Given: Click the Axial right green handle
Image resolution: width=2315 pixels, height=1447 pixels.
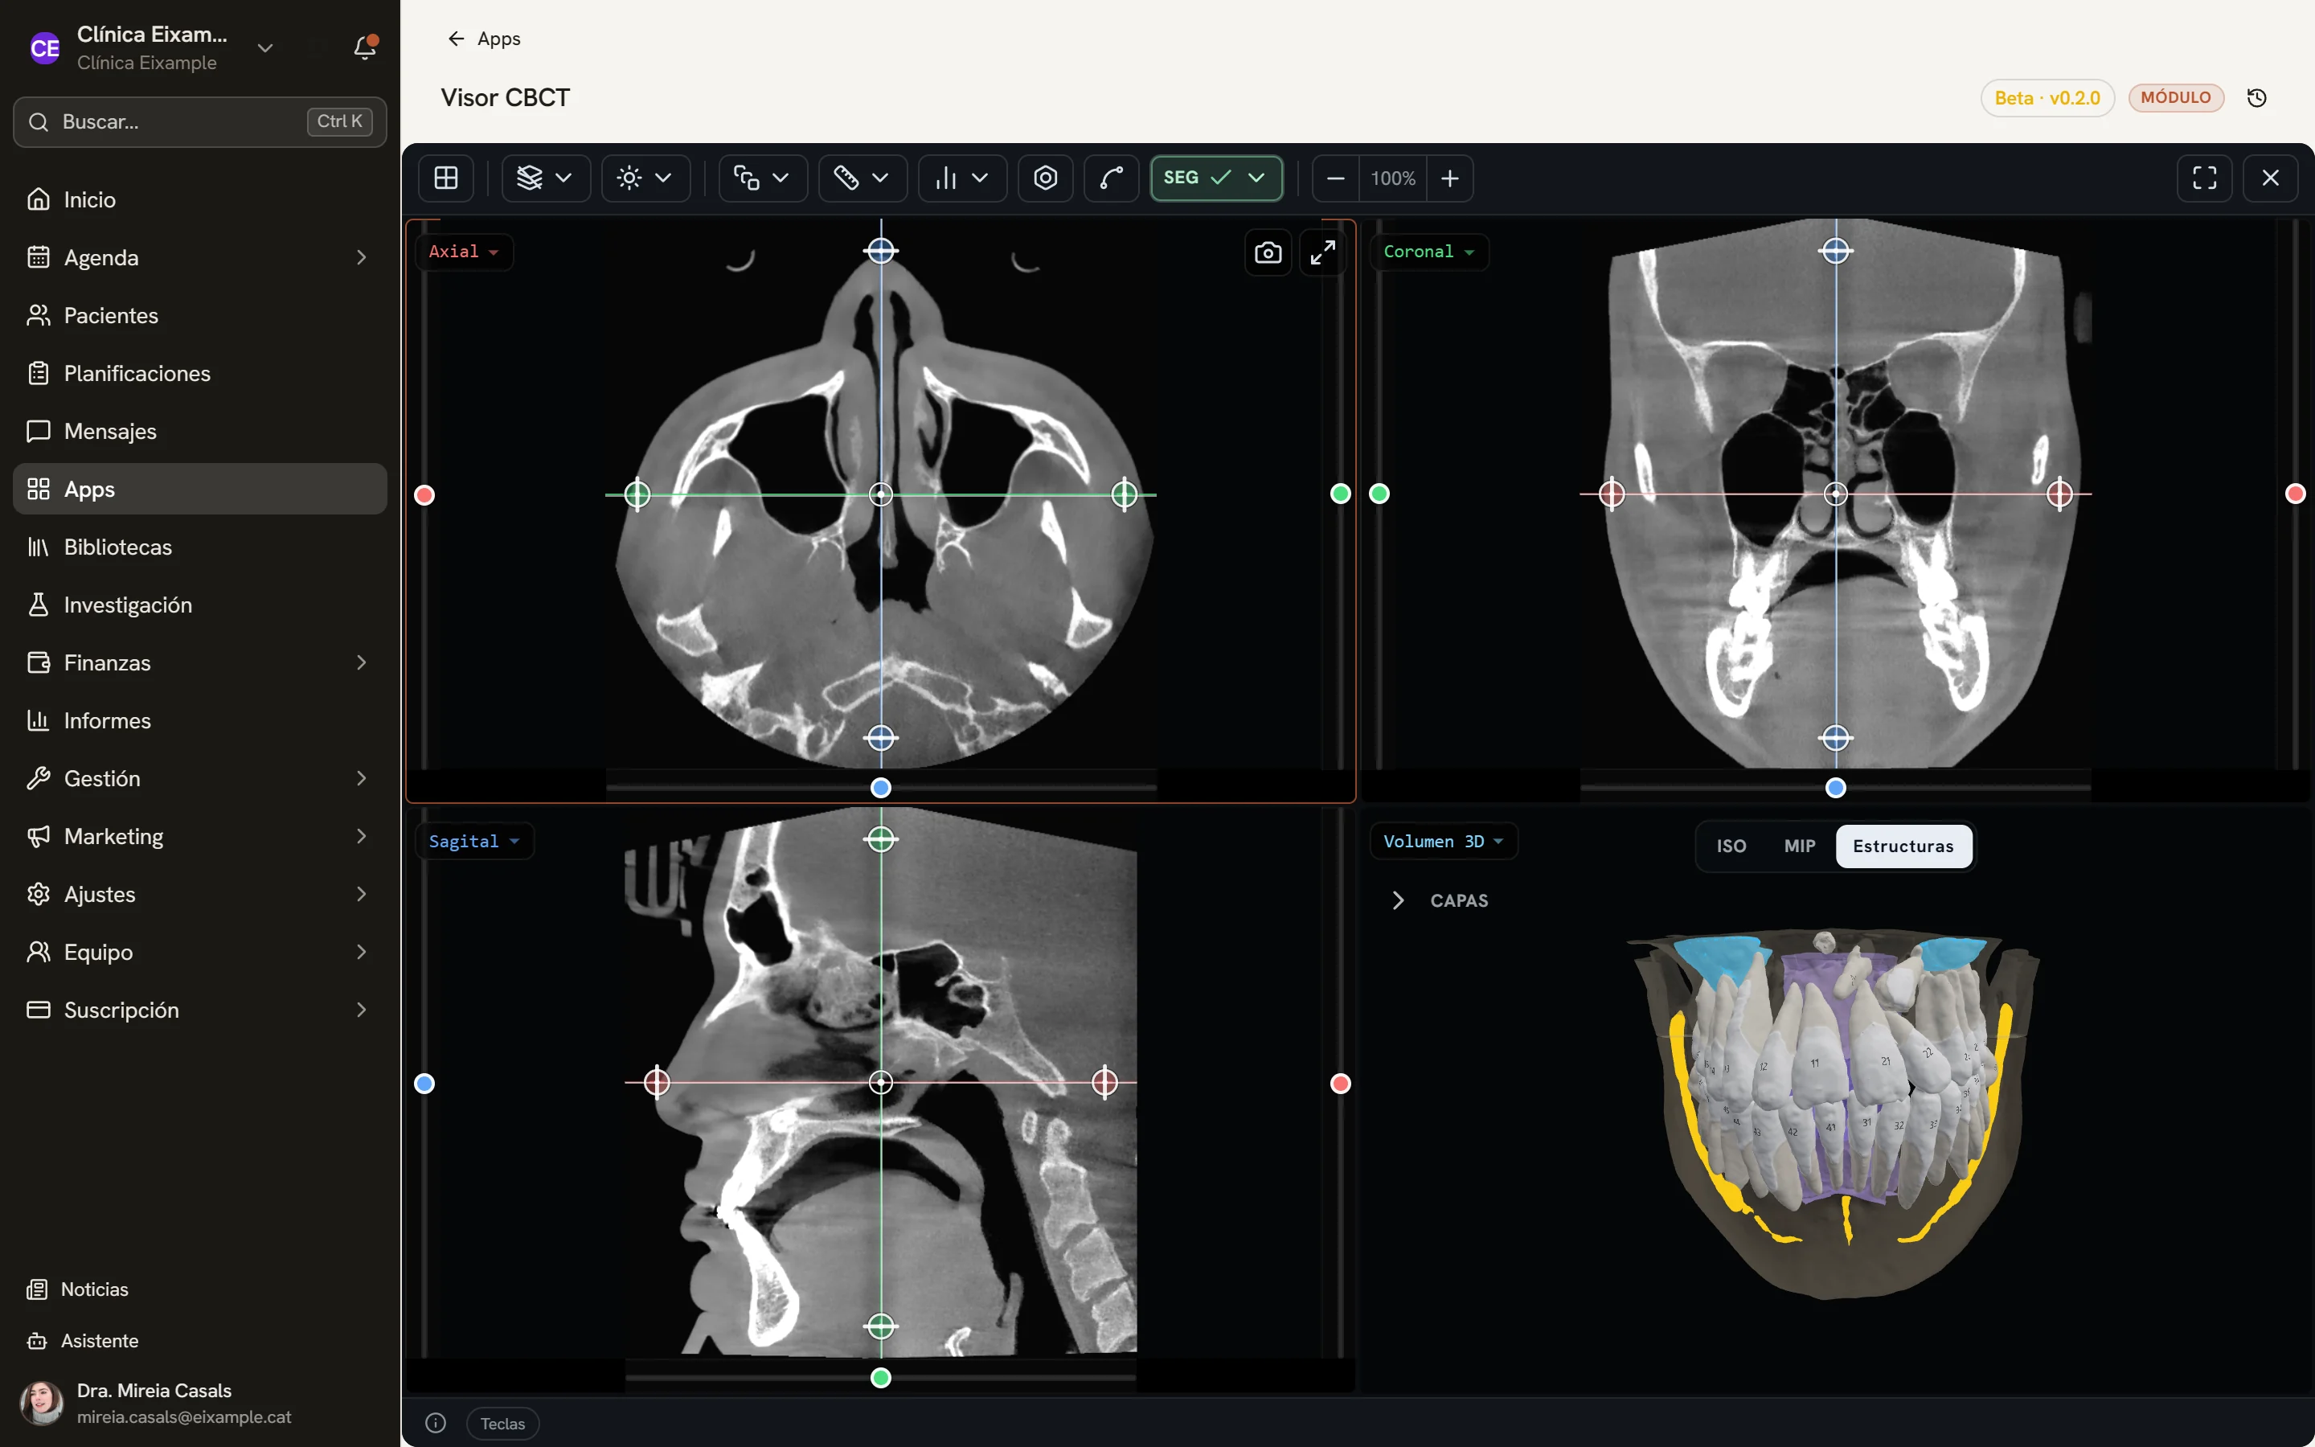Looking at the screenshot, I should [1340, 494].
